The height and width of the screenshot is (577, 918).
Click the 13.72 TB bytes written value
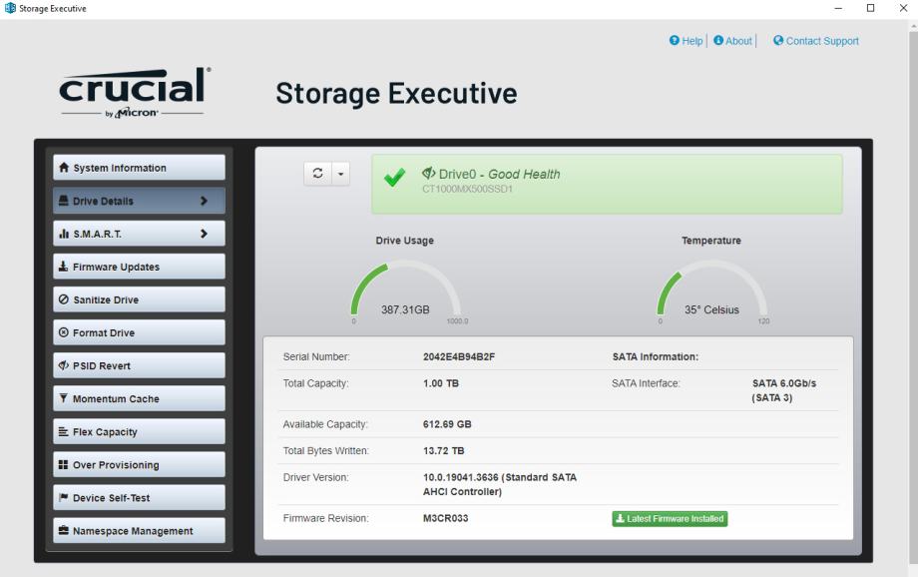click(x=443, y=450)
